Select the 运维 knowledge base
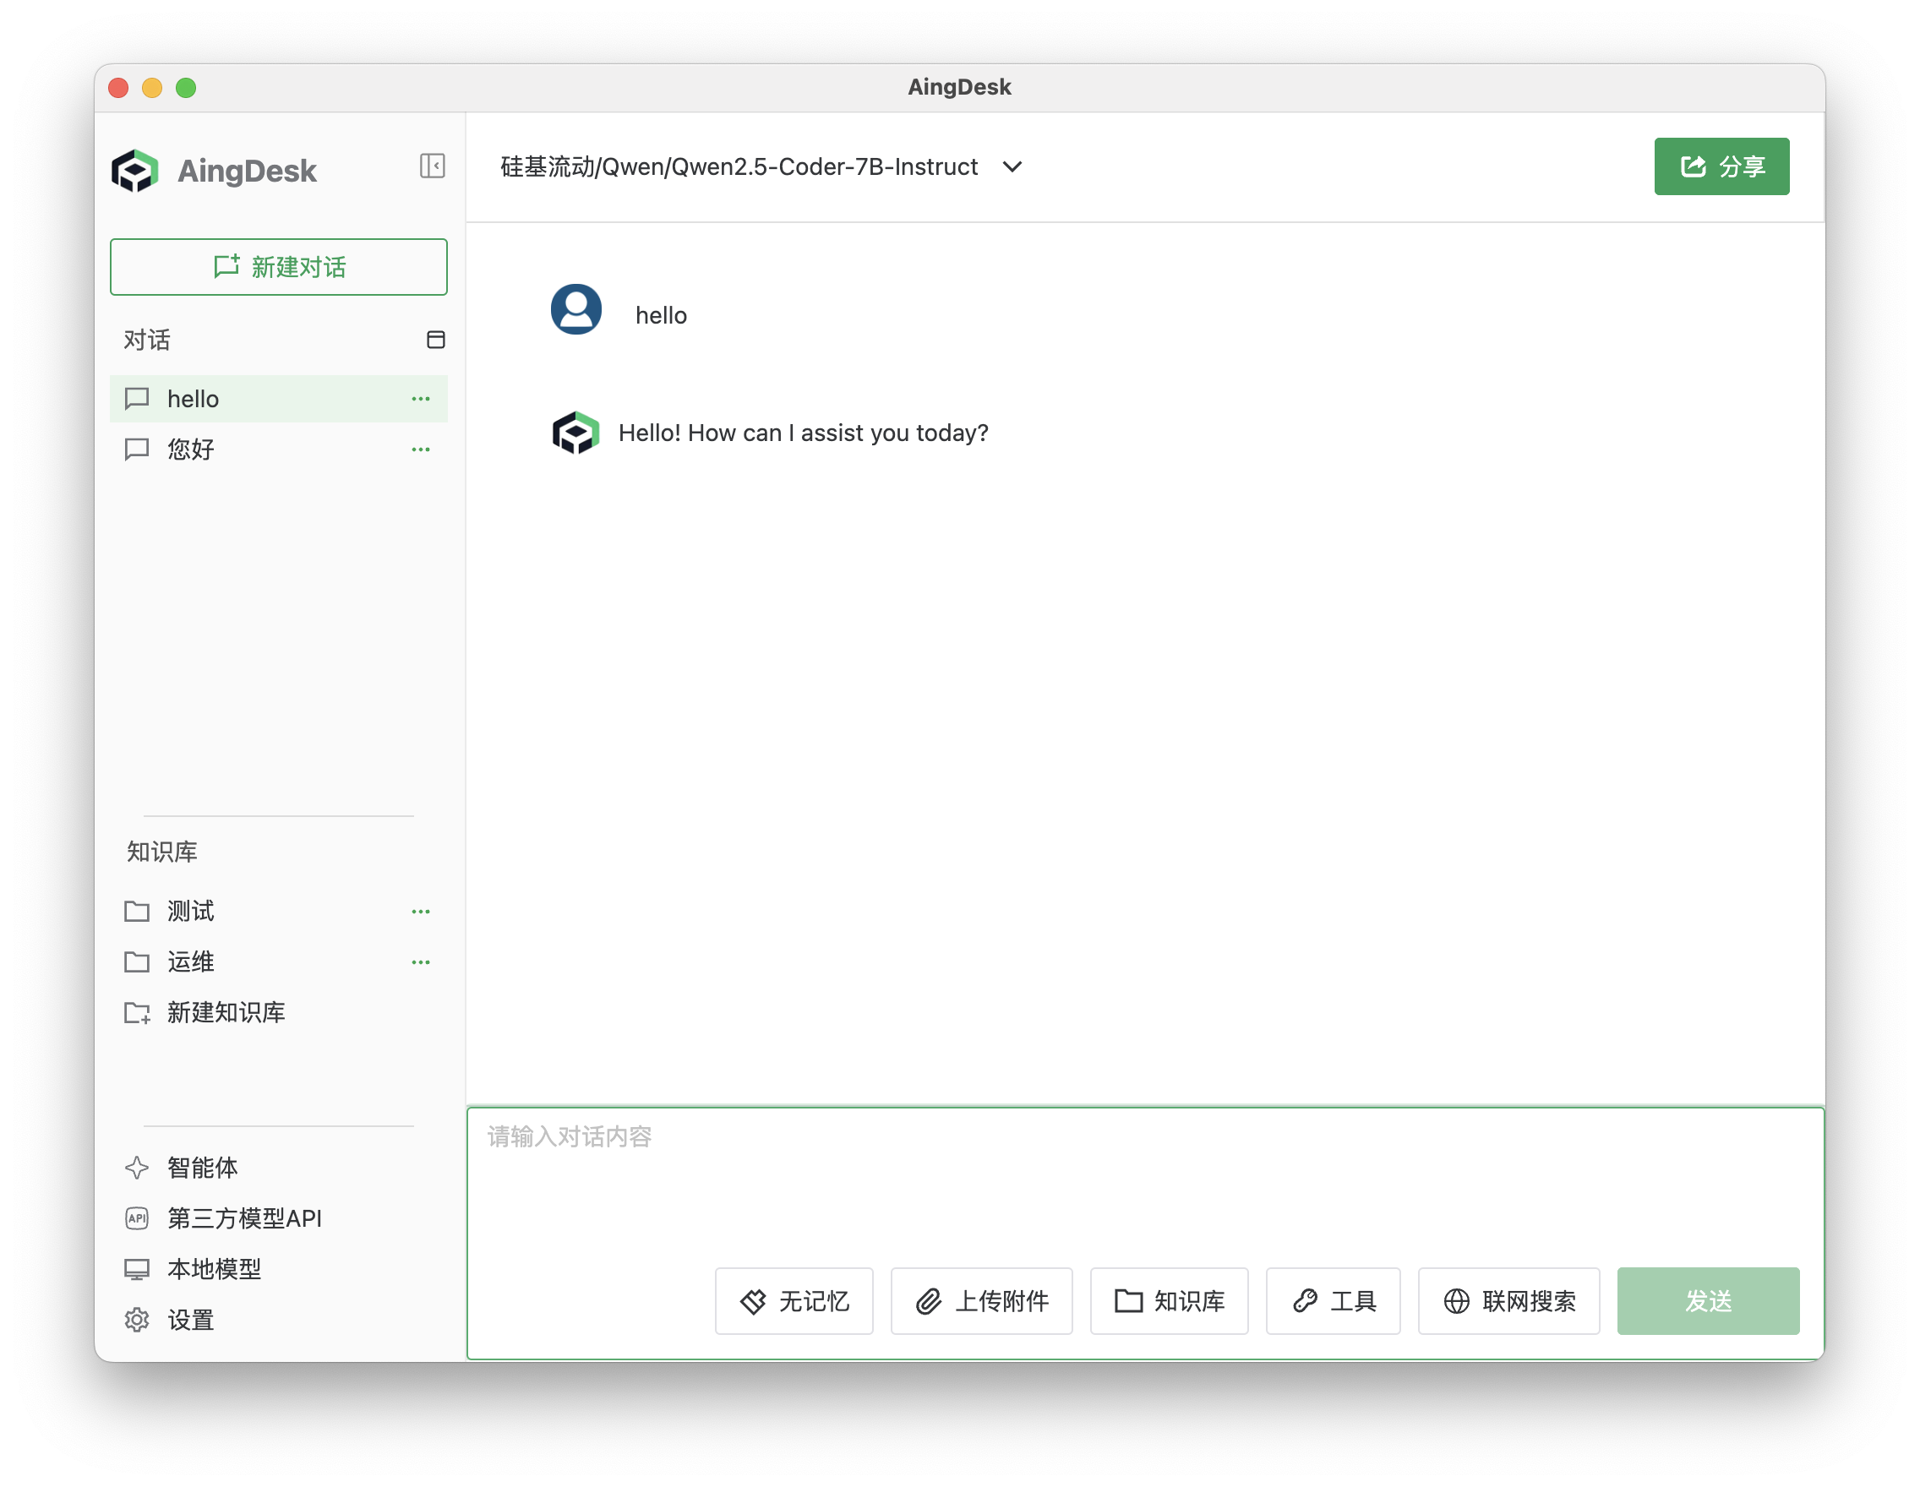Viewport: 1920px width, 1487px height. 190,961
